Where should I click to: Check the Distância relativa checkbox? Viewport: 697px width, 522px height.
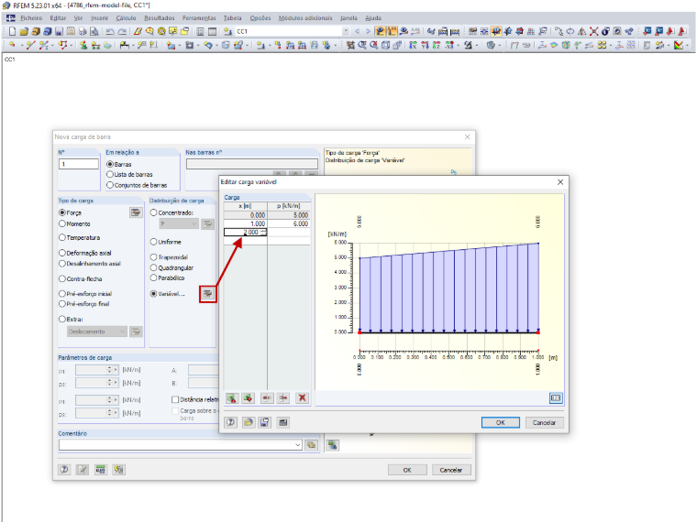[x=175, y=399]
